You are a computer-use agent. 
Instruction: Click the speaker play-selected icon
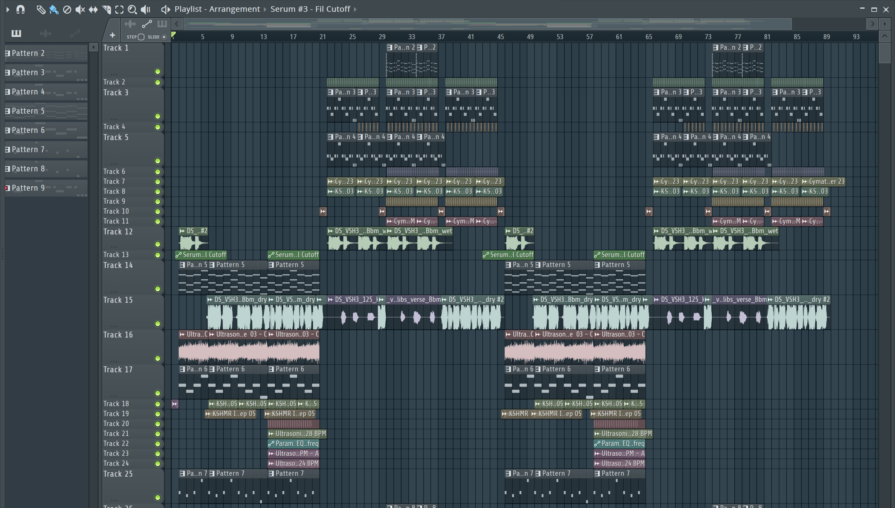(x=165, y=9)
